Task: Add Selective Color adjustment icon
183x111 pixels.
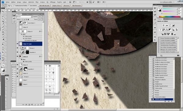Action: click(x=175, y=34)
